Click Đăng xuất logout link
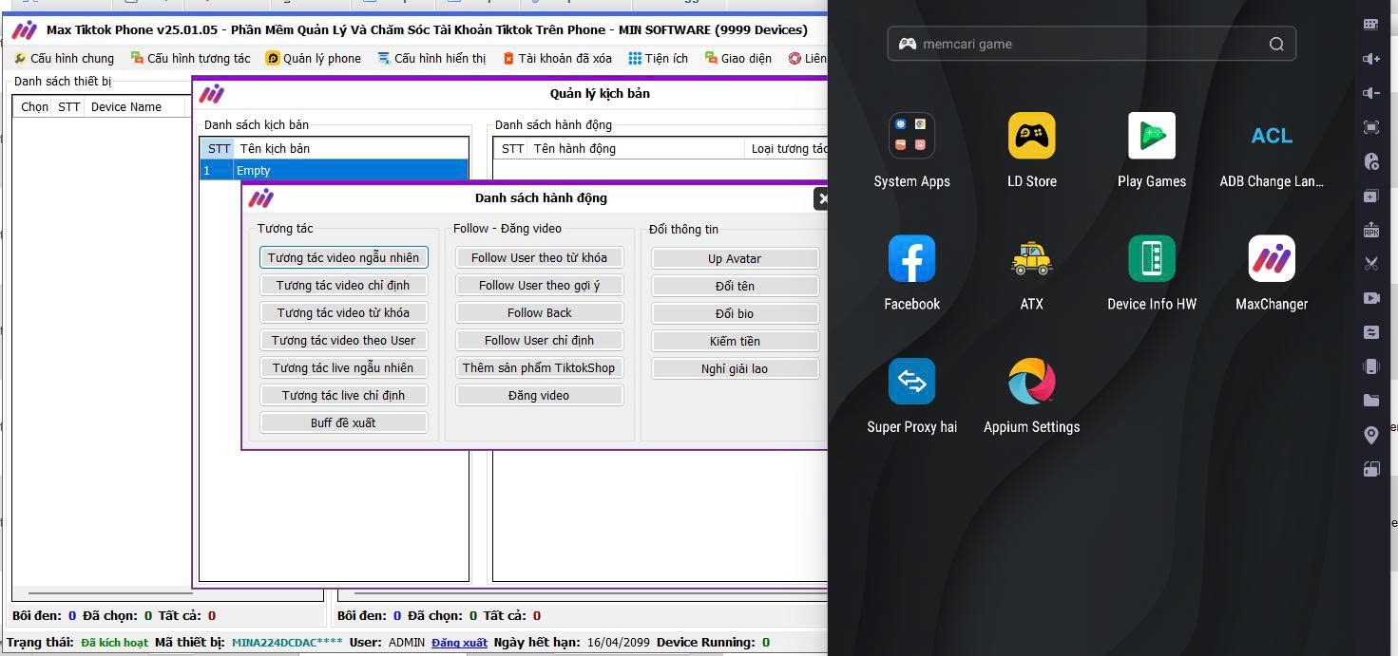Viewport: 1398px width, 656px height. [459, 643]
